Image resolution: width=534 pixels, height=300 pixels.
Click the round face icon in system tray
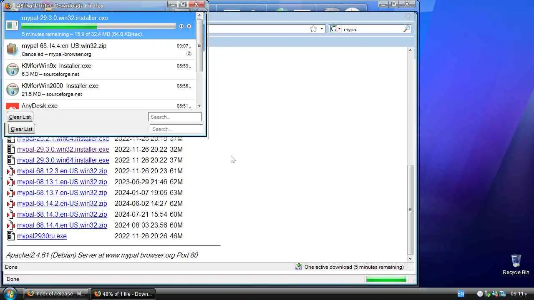pos(480,294)
